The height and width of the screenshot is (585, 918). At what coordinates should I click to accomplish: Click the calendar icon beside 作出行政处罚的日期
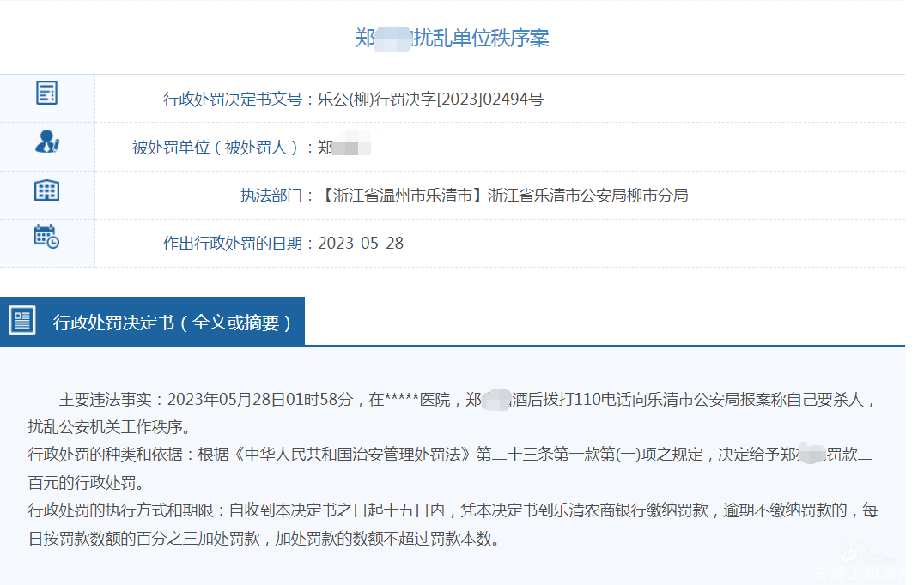(x=47, y=237)
